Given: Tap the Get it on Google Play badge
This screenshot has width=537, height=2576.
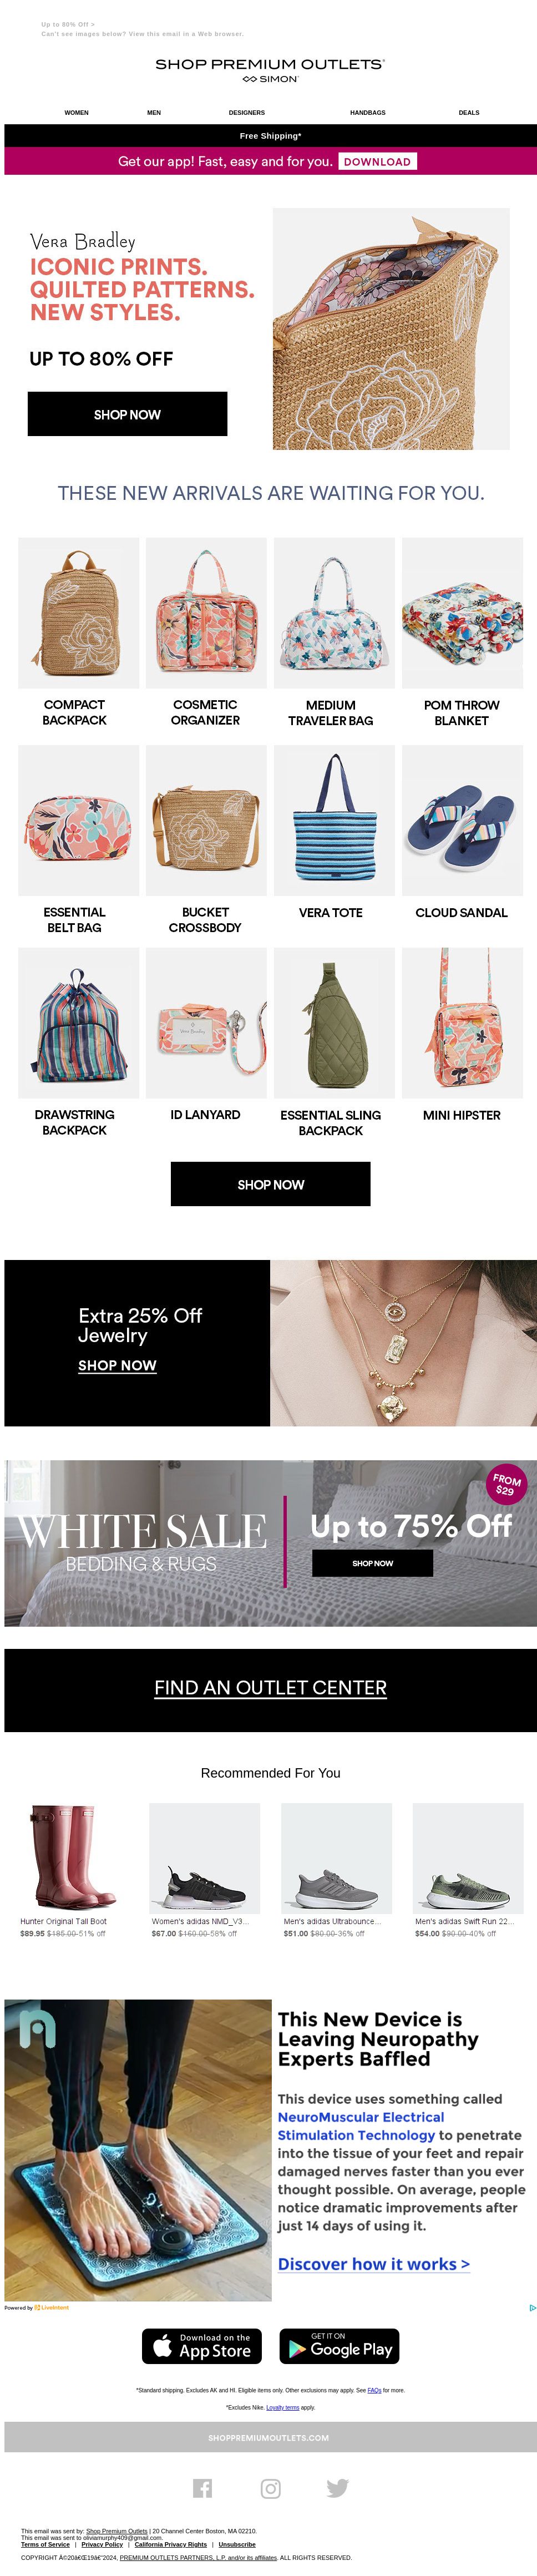Looking at the screenshot, I should (339, 2346).
